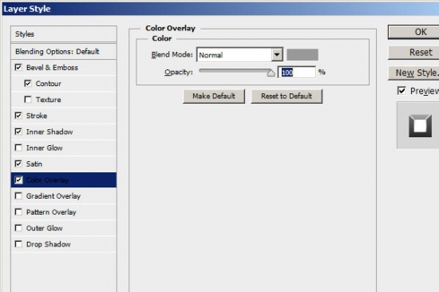The height and width of the screenshot is (292, 439).
Task: Uncheck the Bevel & Emboss checkbox
Action: pyautogui.click(x=18, y=67)
